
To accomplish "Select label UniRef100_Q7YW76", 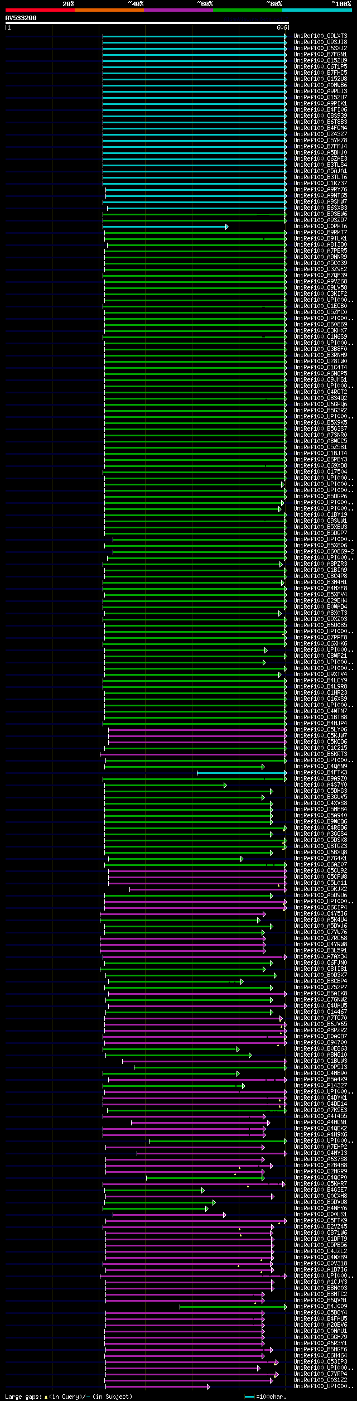I will [x=320, y=932].
